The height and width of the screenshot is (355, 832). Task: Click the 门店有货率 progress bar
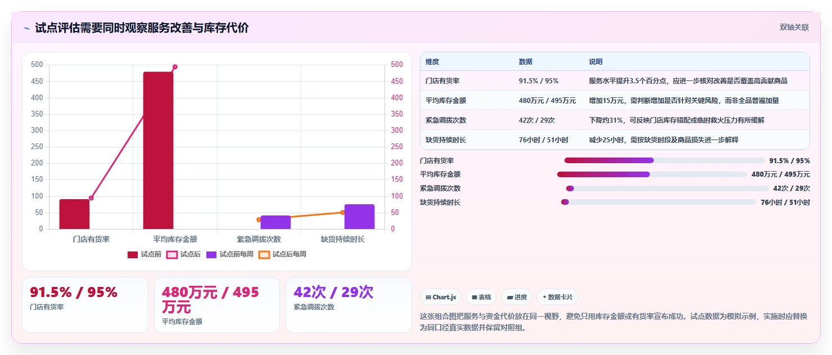coord(664,160)
